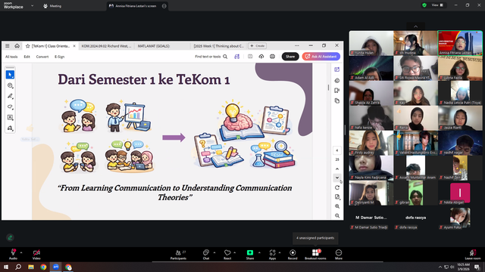Click the black Share button in Acrobat
485x272 pixels.
(290, 57)
